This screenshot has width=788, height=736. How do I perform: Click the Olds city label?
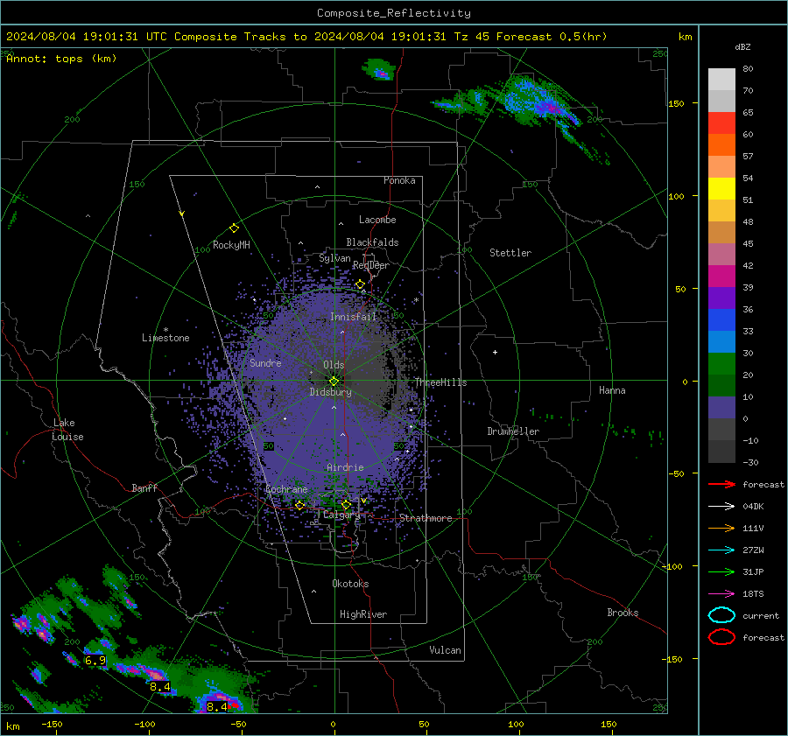point(334,365)
